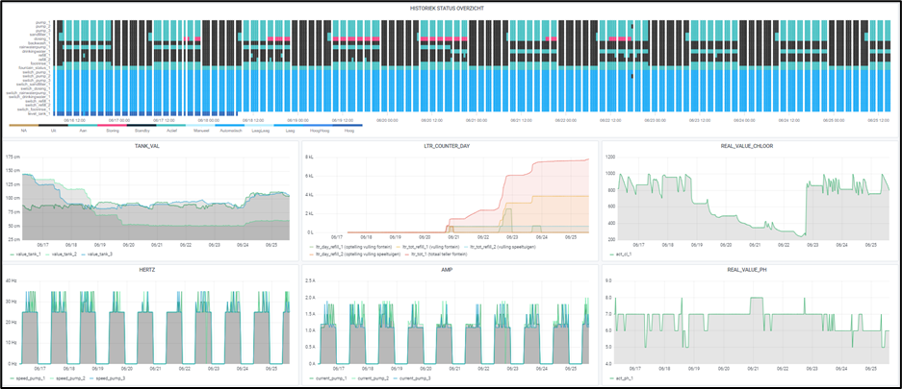This screenshot has width=902, height=389.
Task: Select the switch_footrinse_1 row label
Action: (x=34, y=109)
